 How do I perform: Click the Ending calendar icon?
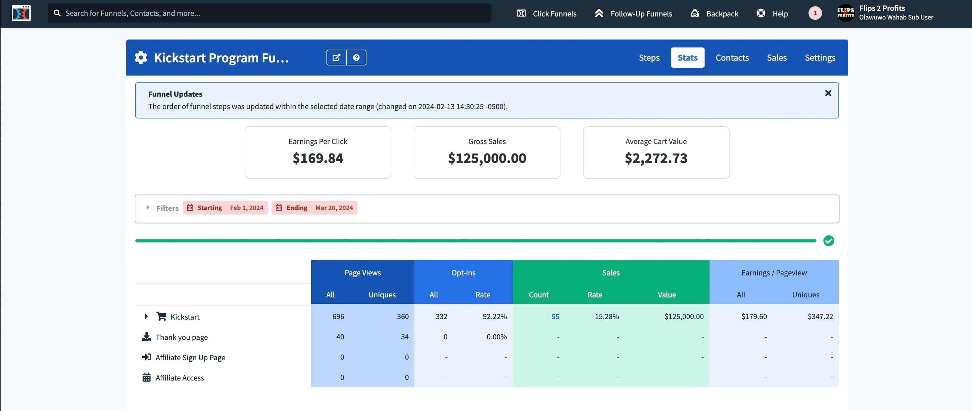[x=279, y=208]
